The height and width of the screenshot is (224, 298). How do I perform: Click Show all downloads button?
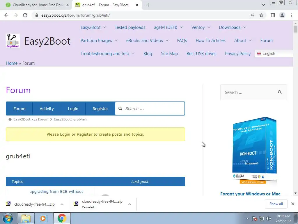[x=276, y=204]
